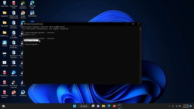Open the OneDrive_2 folder icon
The image size is (194, 109).
tap(5, 34)
